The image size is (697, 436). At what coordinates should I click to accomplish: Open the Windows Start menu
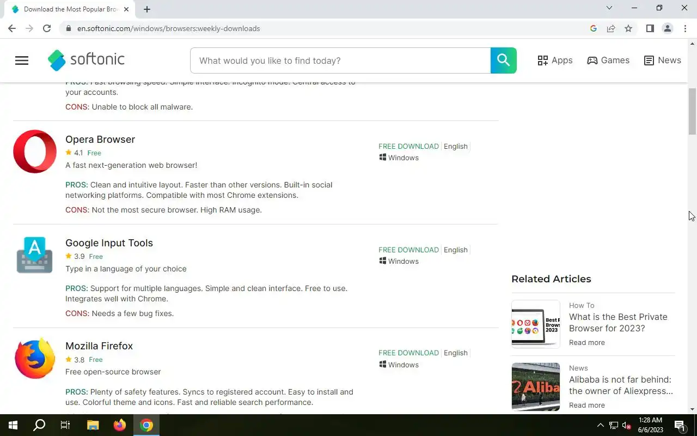[13, 425]
